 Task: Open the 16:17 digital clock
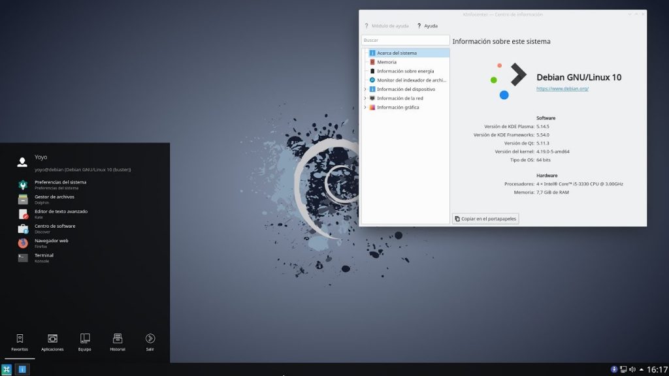click(657, 369)
